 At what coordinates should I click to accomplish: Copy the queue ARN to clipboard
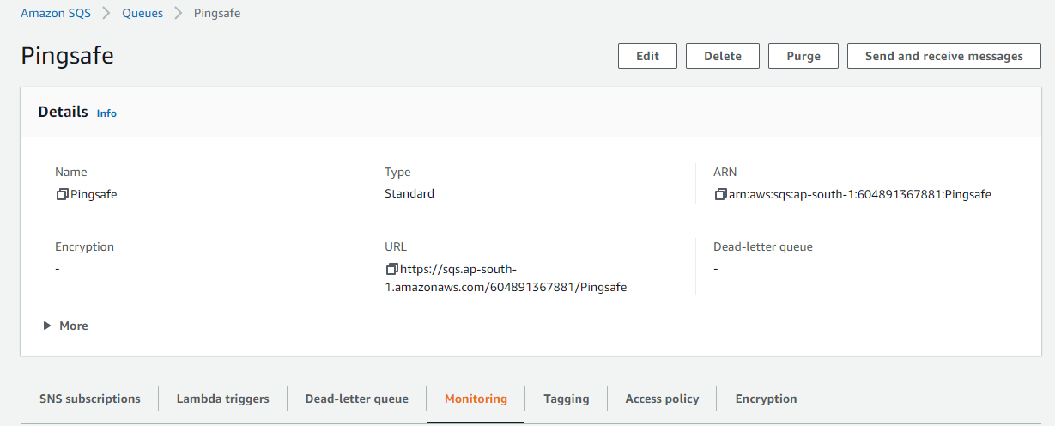click(720, 195)
